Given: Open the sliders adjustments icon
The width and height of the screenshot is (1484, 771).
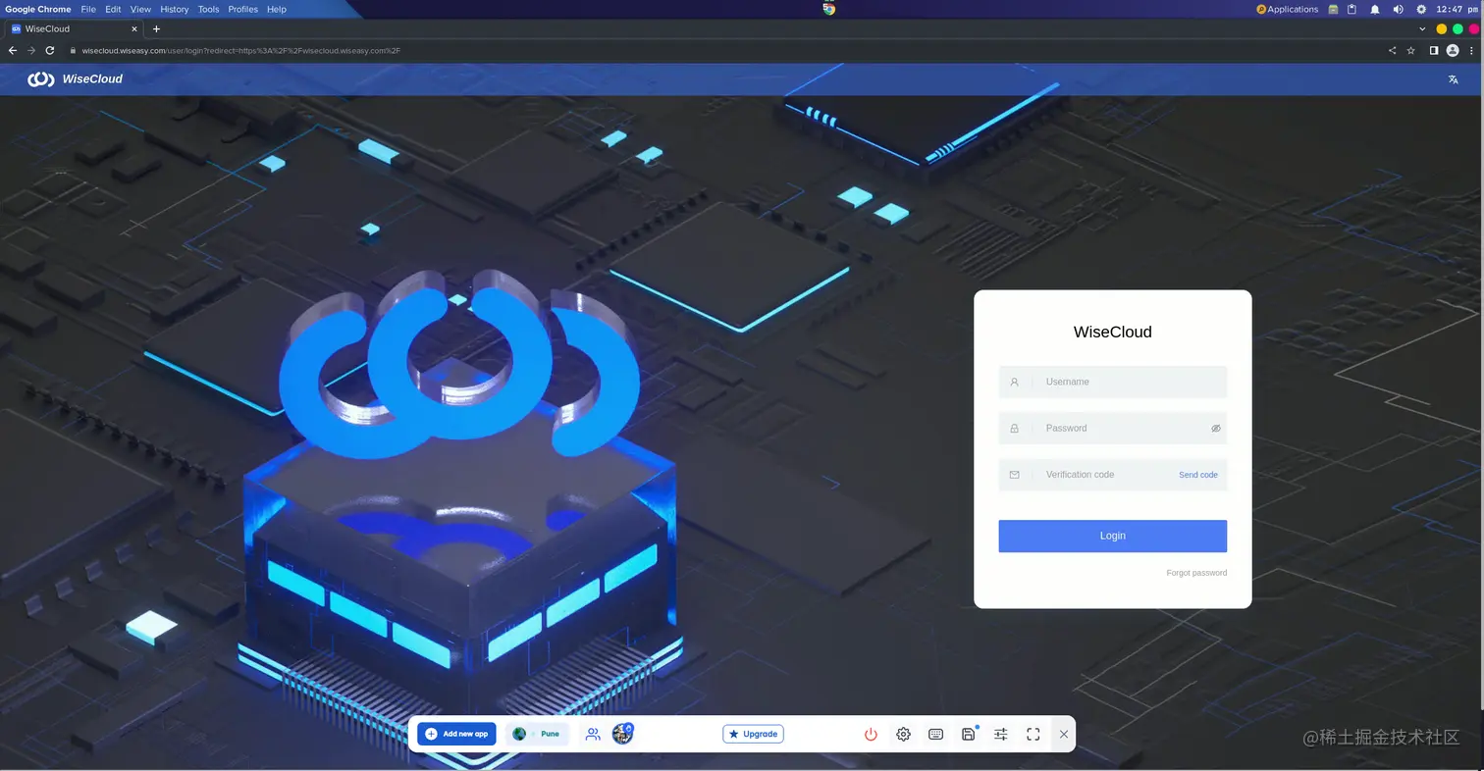Looking at the screenshot, I should point(1001,734).
